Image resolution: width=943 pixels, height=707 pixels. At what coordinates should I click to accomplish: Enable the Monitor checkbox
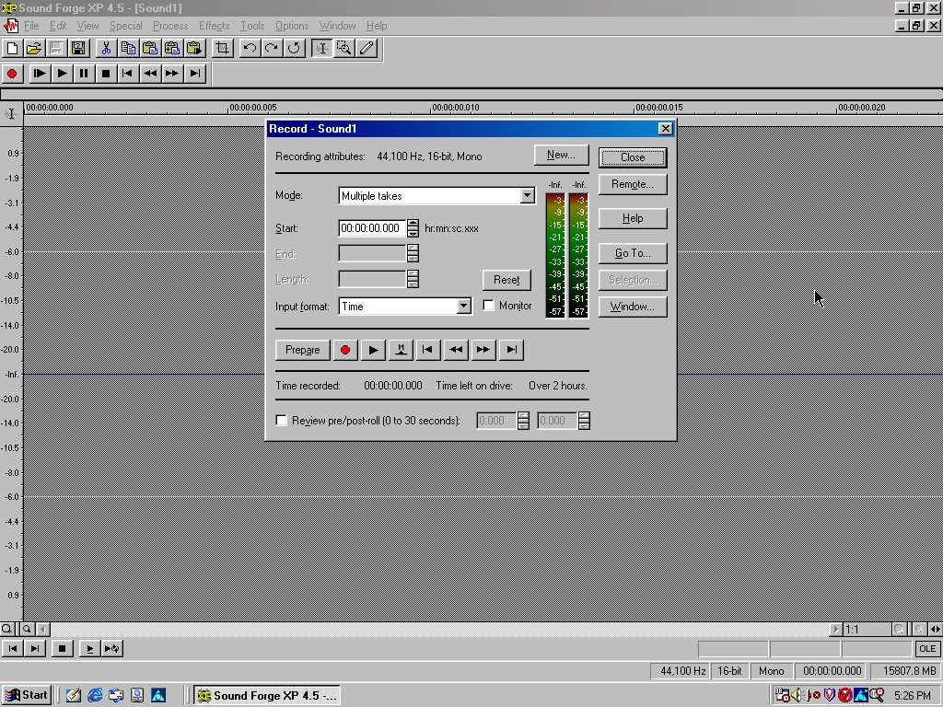[489, 306]
